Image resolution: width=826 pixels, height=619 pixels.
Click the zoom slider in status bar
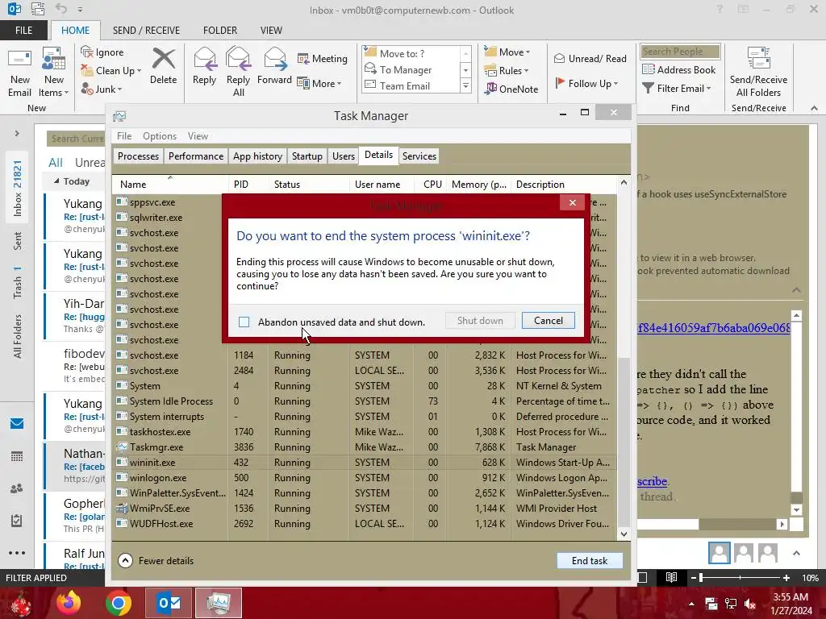click(740, 577)
